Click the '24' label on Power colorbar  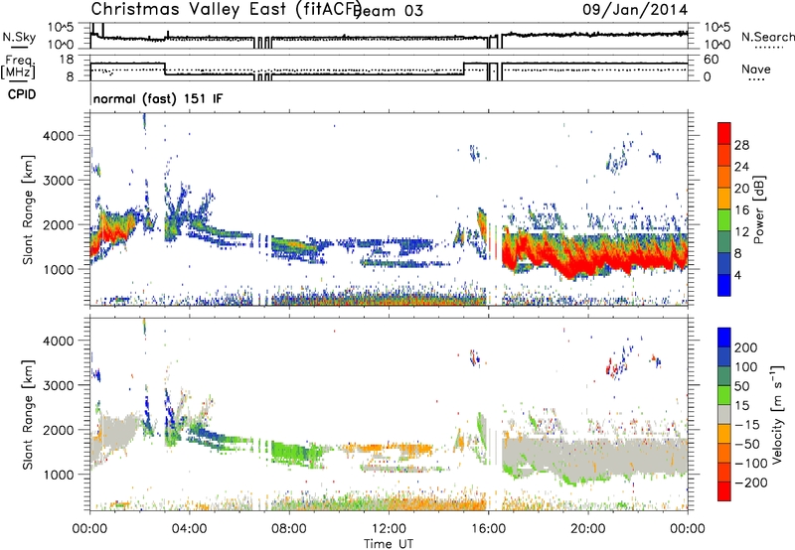(x=741, y=167)
